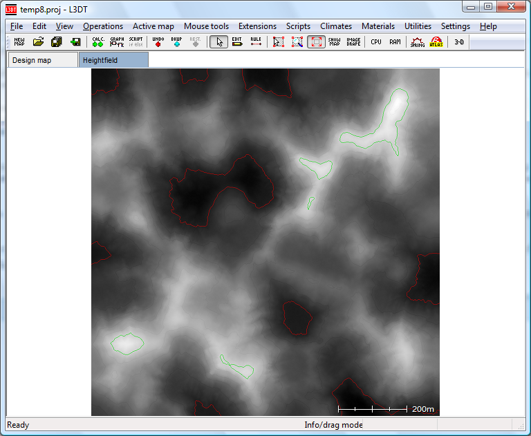531x436 pixels.
Task: Expand the Climates menu
Action: pyautogui.click(x=336, y=26)
